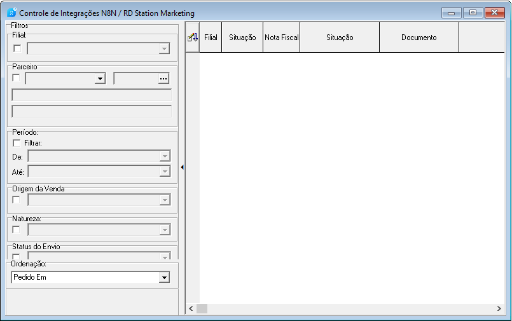
Task: Click the scroll left arrow of grid
Action: 191,308
